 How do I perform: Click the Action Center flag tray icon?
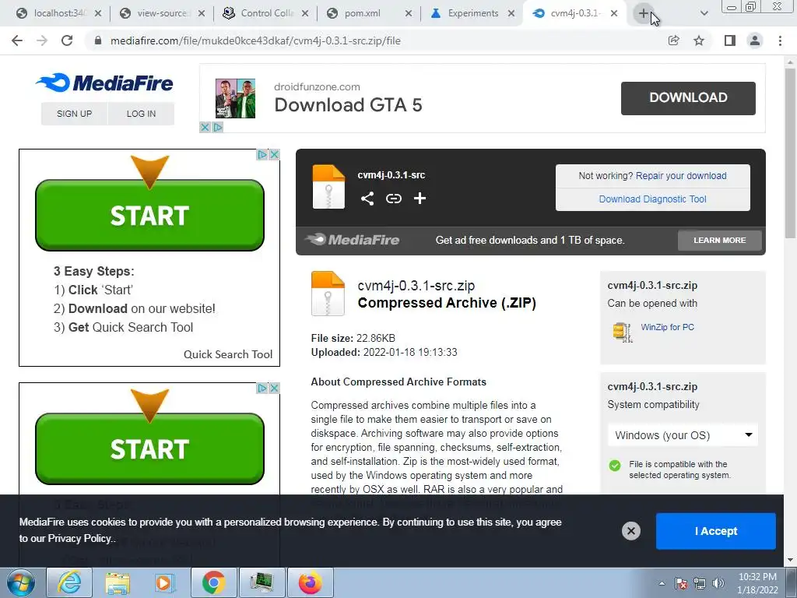681,583
